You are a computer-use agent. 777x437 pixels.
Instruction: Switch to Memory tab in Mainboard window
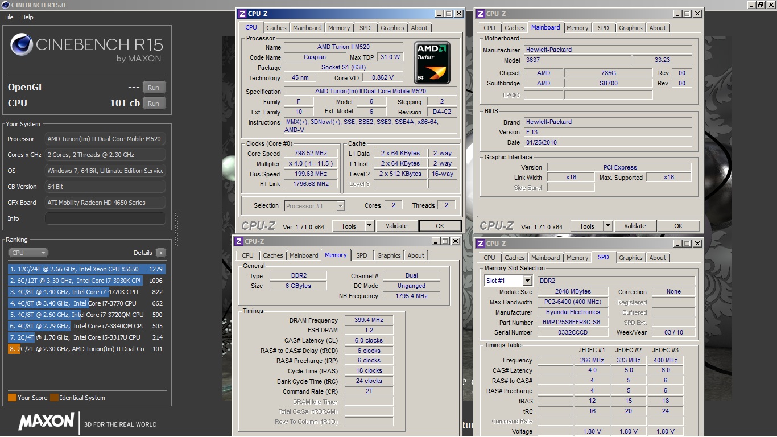(x=577, y=28)
